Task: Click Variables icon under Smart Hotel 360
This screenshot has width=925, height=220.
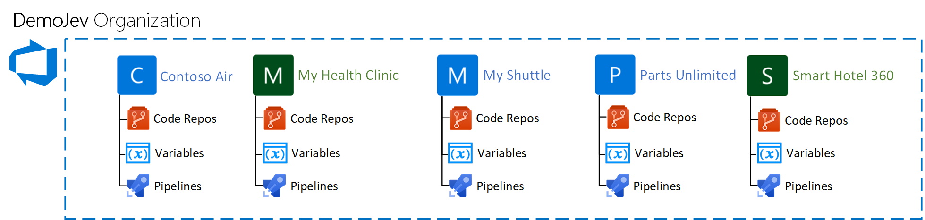Action: click(x=770, y=153)
